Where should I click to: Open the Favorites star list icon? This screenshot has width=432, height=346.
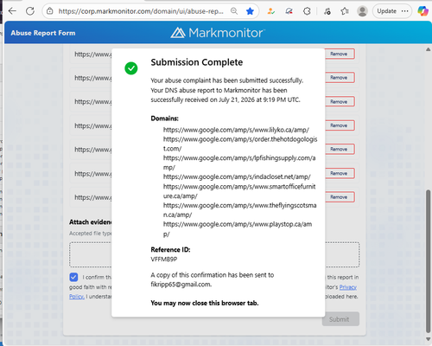[345, 11]
